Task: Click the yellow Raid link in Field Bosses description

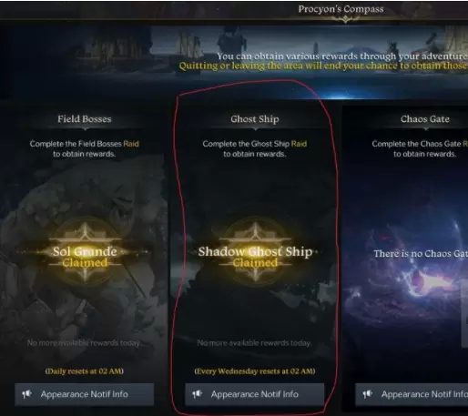Action: click(x=131, y=144)
